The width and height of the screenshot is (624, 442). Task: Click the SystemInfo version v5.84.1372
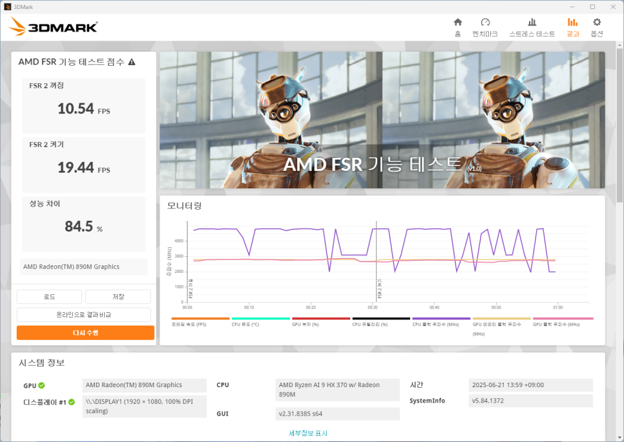click(x=530, y=401)
